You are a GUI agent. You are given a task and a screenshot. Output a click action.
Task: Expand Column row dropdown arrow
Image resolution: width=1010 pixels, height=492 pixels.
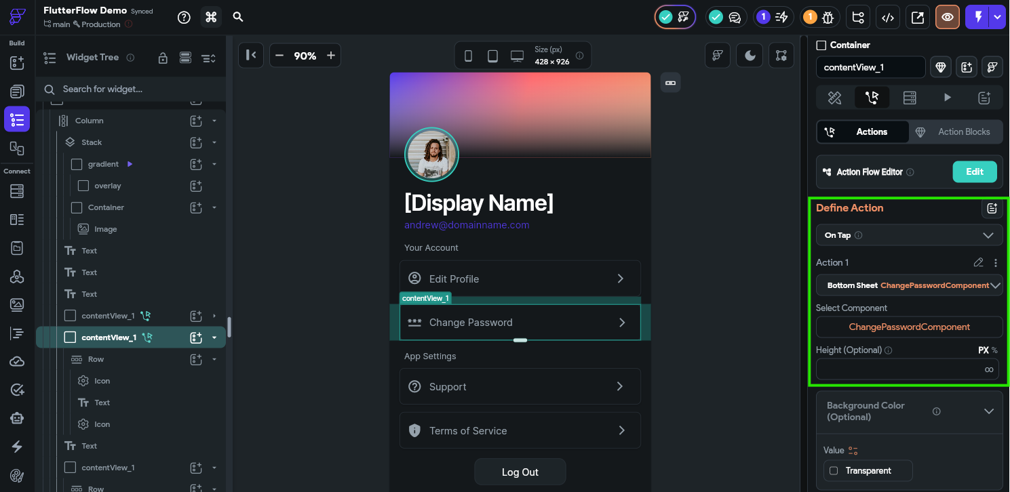pyautogui.click(x=214, y=121)
